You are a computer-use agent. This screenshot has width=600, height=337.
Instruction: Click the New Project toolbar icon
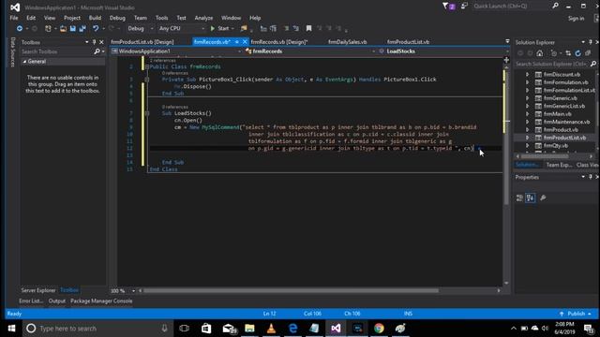tap(48, 29)
